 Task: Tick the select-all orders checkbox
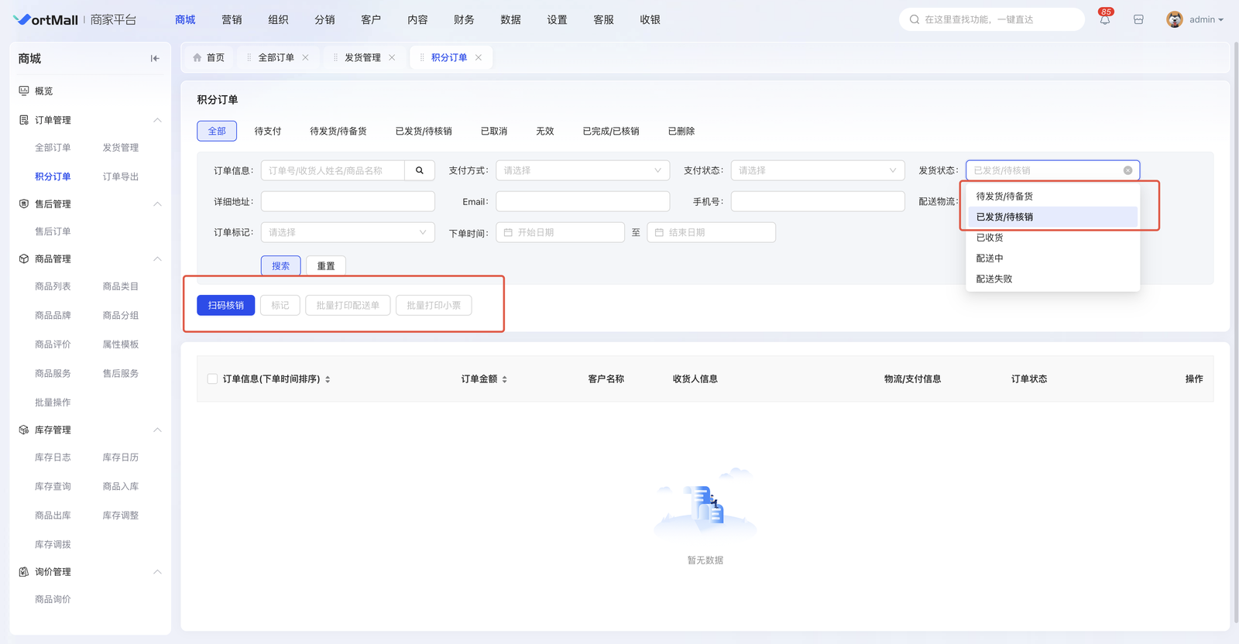[x=212, y=379]
